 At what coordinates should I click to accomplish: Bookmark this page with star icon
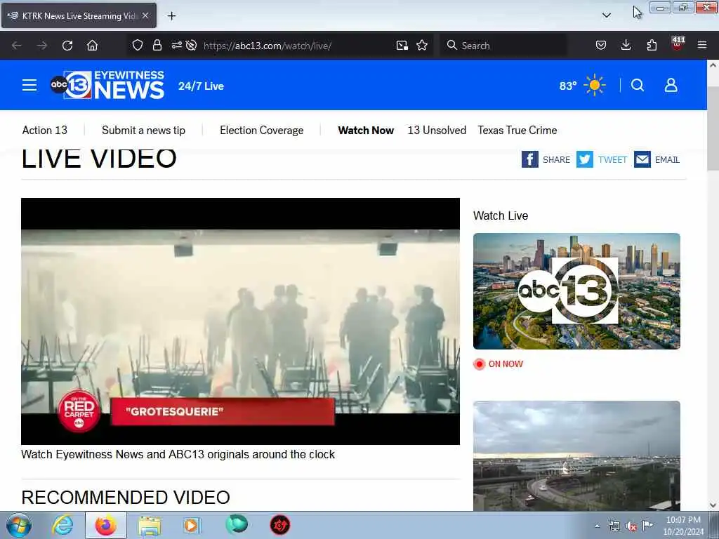(422, 46)
